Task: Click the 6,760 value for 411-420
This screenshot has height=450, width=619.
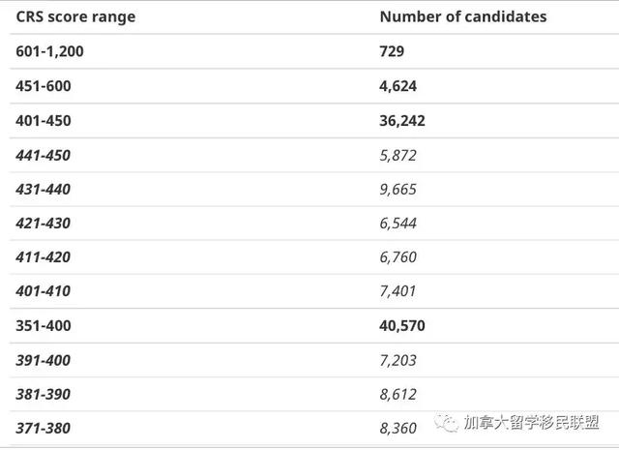Action: (x=398, y=257)
